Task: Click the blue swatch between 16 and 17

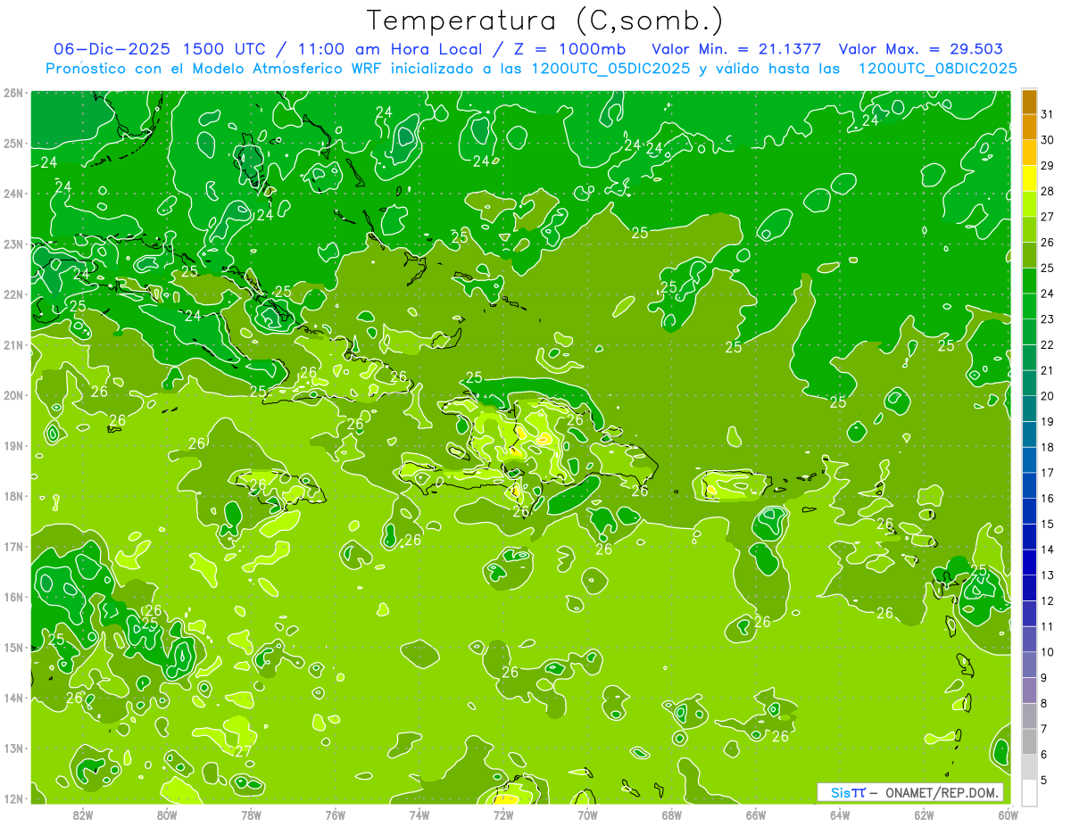Action: click(x=1029, y=485)
